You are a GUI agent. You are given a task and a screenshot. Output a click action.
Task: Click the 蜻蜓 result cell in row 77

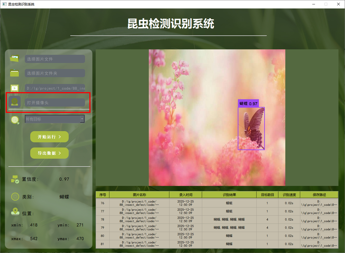[x=229, y=211]
